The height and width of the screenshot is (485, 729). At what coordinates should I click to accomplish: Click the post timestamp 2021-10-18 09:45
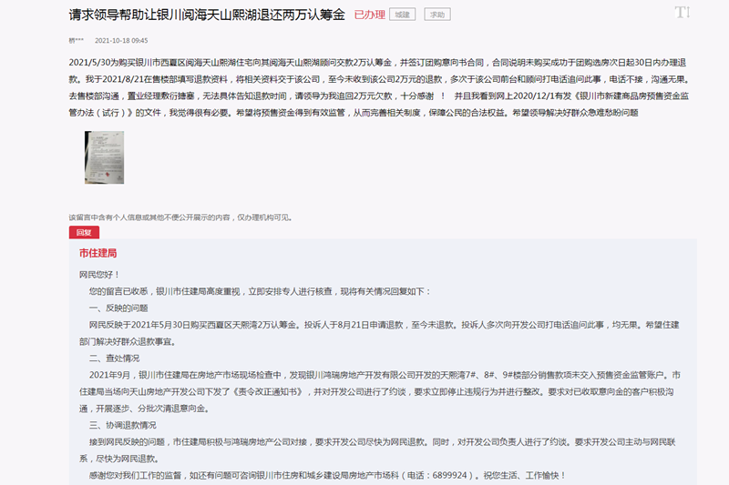tap(121, 41)
